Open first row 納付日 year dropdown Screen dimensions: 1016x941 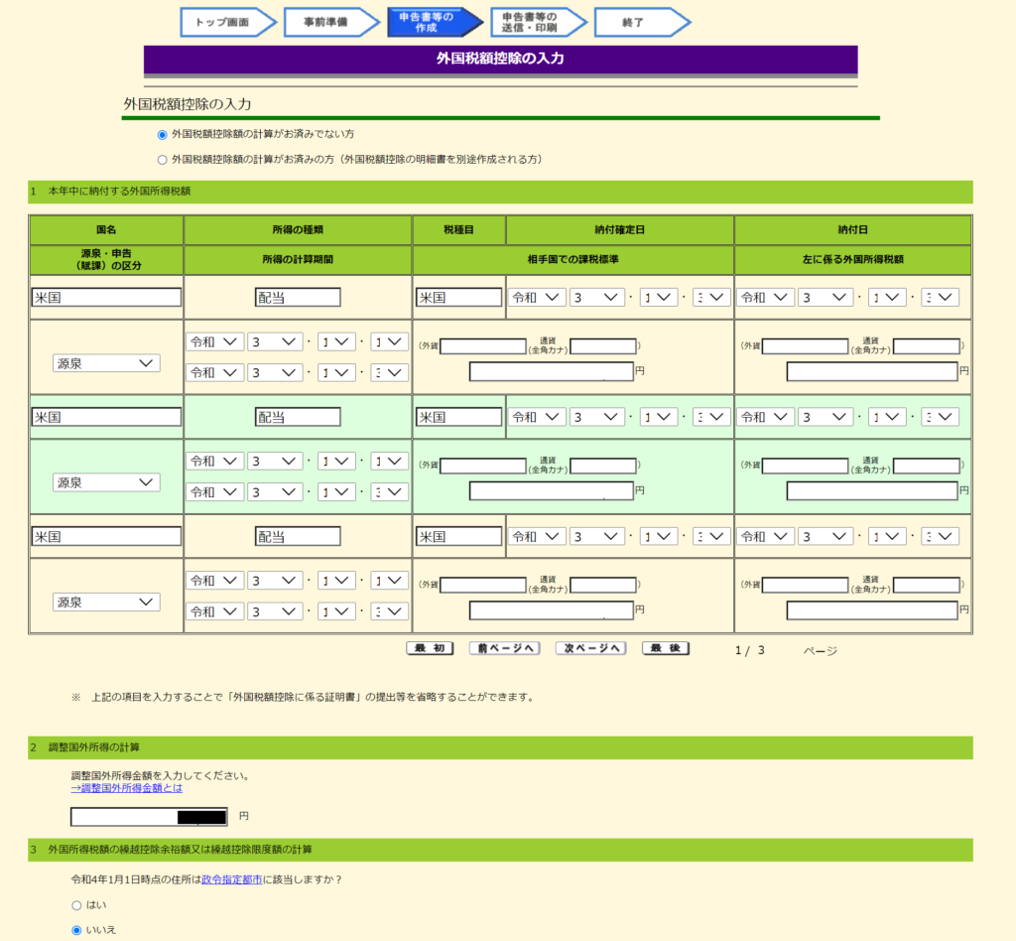point(825,298)
